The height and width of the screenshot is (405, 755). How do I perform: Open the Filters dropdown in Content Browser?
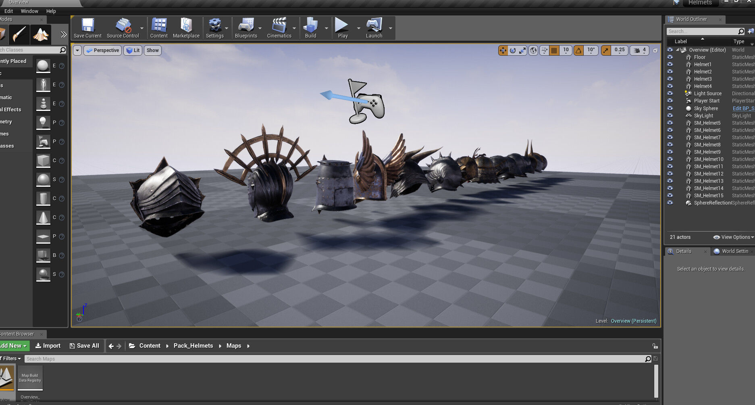[11, 359]
